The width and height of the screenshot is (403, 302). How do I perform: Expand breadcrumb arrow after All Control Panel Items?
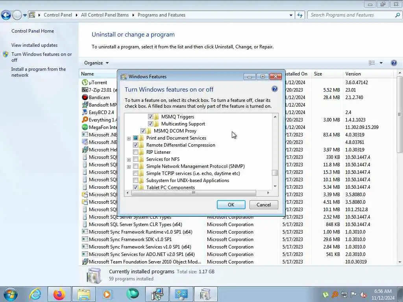point(133,15)
